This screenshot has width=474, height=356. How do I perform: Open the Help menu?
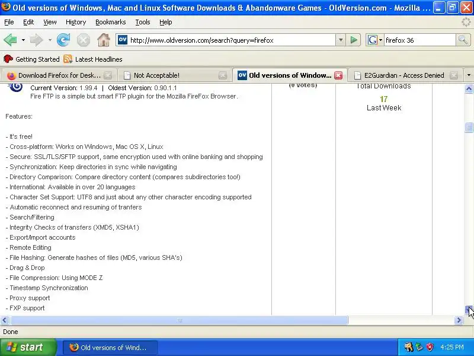tap(166, 22)
